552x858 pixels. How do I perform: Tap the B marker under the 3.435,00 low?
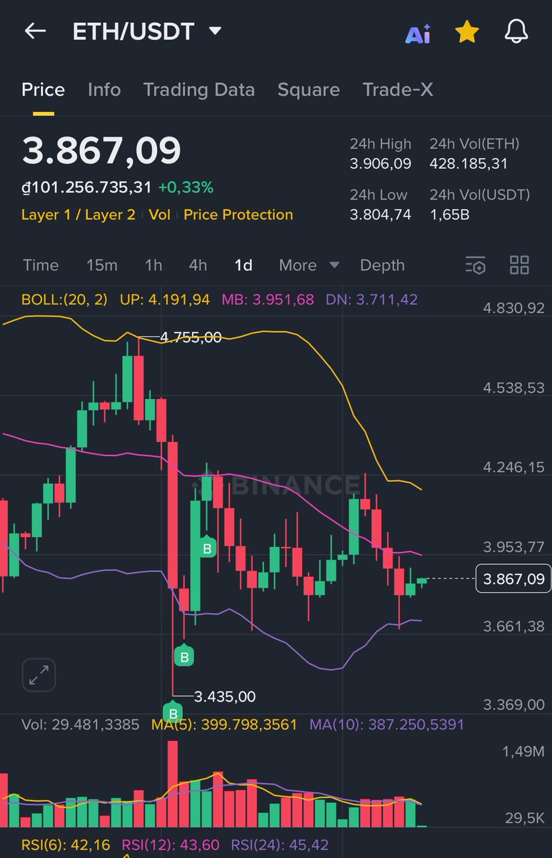tap(173, 714)
